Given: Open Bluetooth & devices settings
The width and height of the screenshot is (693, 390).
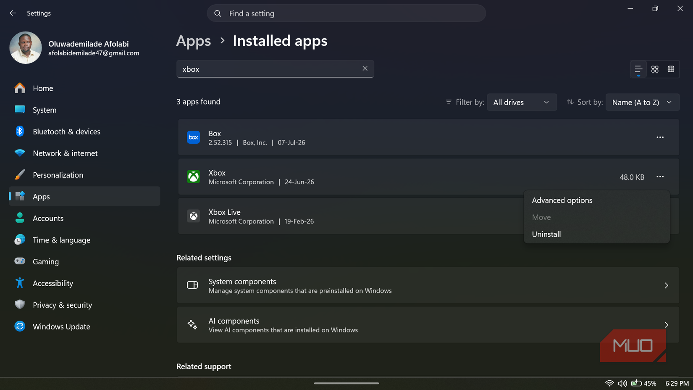Looking at the screenshot, I should tap(84, 132).
